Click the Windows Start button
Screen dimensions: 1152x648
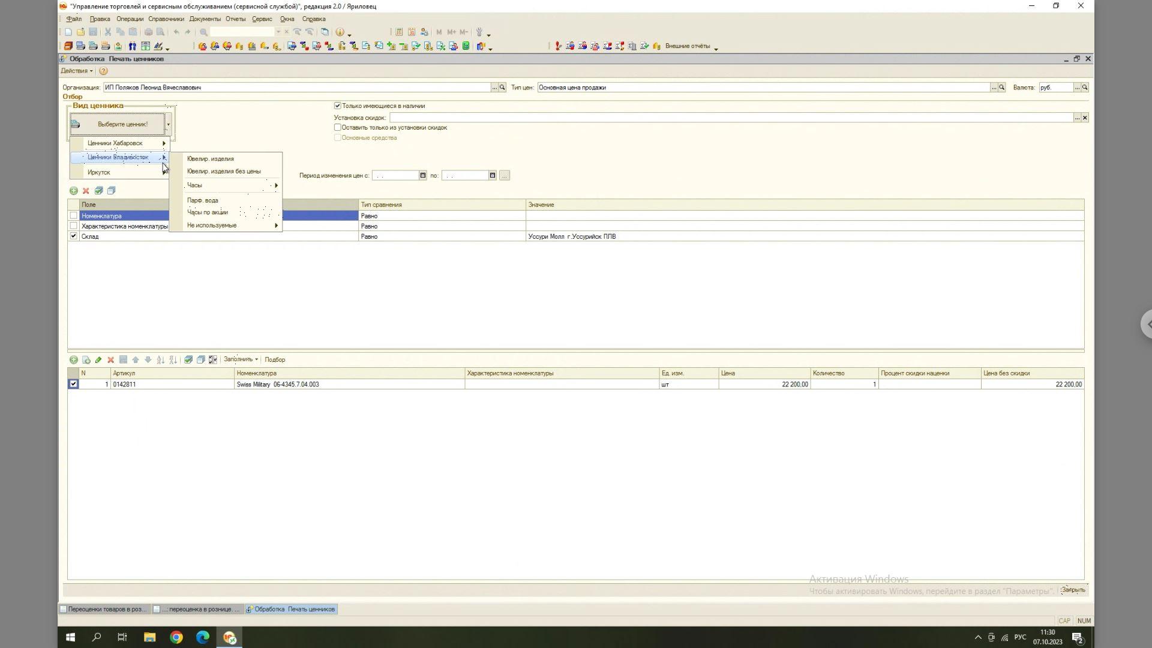(70, 638)
